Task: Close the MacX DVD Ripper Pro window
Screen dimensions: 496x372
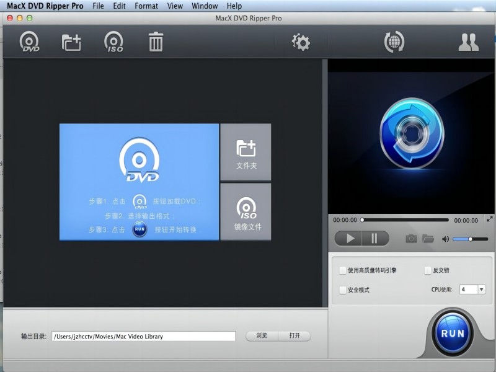Action: pos(10,19)
